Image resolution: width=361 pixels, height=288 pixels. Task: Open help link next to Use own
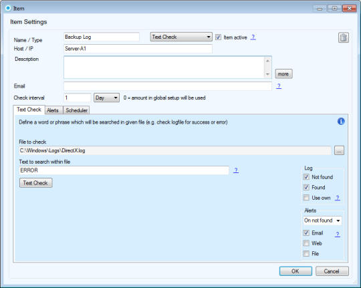338,198
